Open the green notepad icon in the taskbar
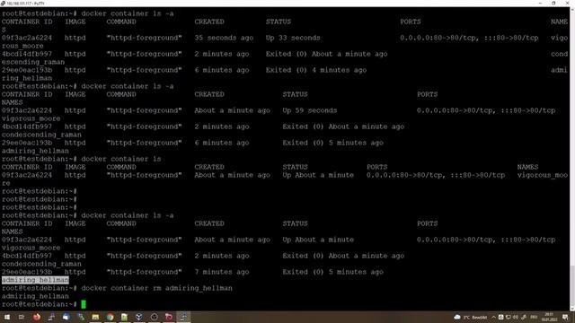575x323 pixels. [x=124, y=317]
